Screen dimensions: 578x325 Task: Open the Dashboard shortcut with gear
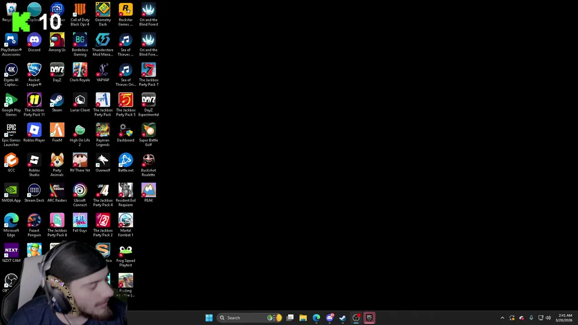[x=126, y=133]
